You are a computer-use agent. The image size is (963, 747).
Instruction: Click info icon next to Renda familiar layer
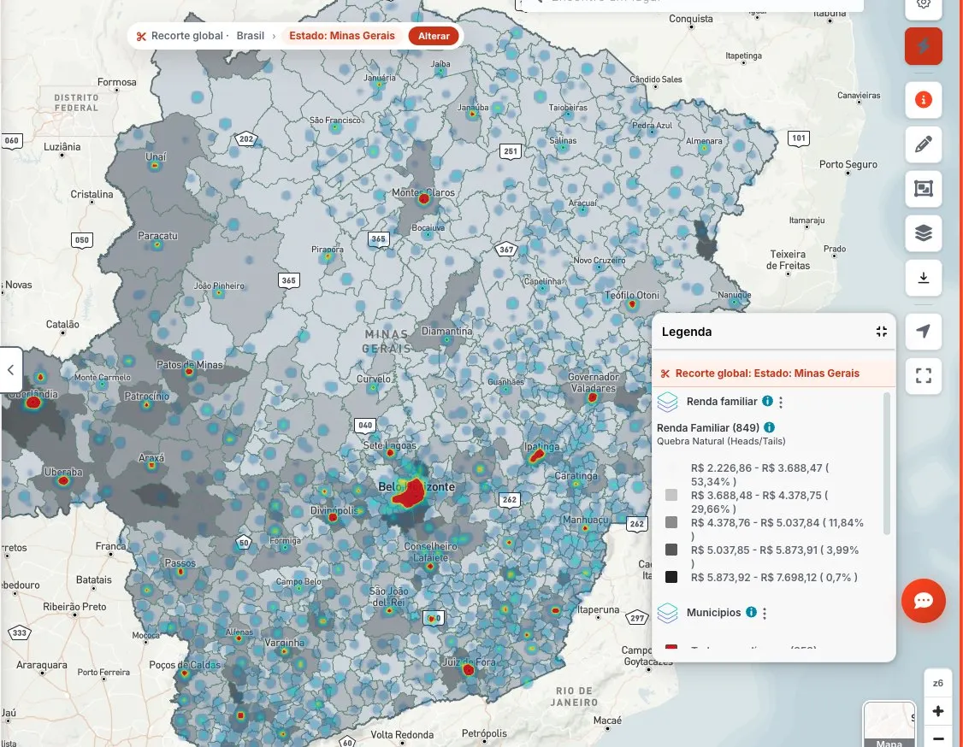pyautogui.click(x=767, y=401)
